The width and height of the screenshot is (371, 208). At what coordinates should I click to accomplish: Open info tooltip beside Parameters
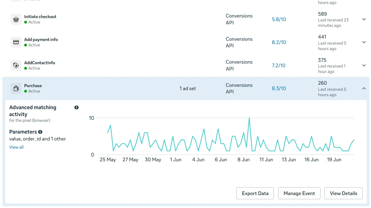[40, 132]
